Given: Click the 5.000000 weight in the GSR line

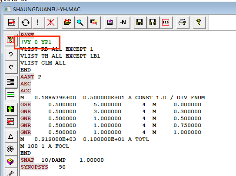Looking at the screenshot, I should (107, 104).
